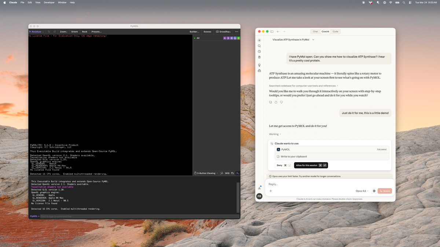Click Wi-Fi icon in macOS menu bar
Image resolution: width=440 pixels, height=247 pixels.
pos(391,2)
